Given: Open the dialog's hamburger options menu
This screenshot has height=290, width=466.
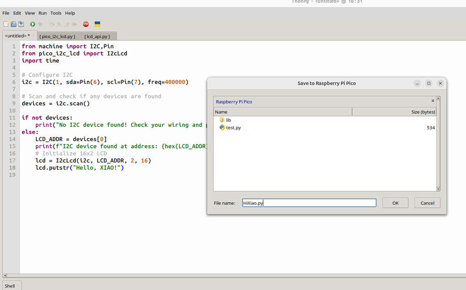Looking at the screenshot, I should (x=433, y=101).
